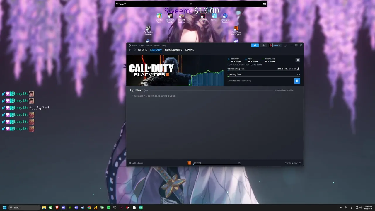The width and height of the screenshot is (375, 211).
Task: Open Stumble Guys desktop shortcut
Action: (x=159, y=18)
